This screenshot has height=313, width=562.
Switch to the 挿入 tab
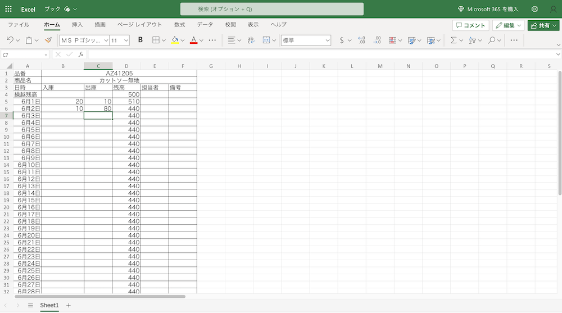pyautogui.click(x=78, y=25)
